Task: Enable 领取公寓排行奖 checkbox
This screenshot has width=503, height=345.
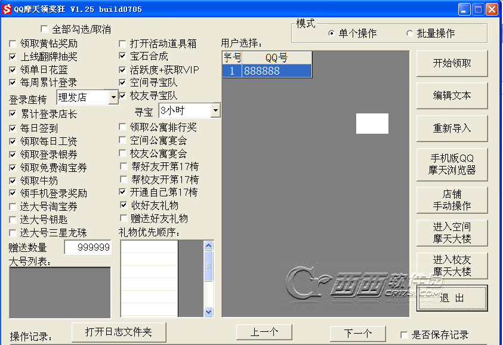Action: point(122,127)
